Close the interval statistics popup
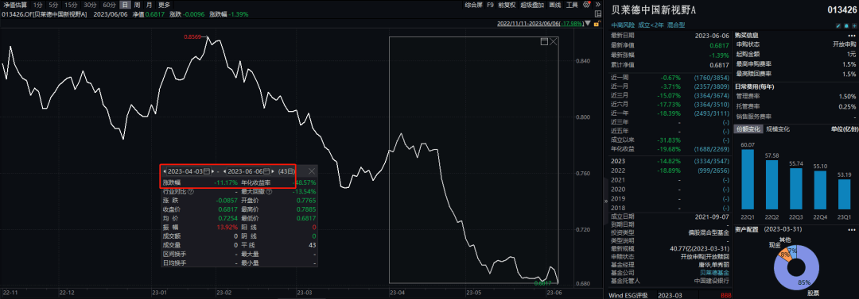This screenshot has width=859, height=299. pos(312,171)
